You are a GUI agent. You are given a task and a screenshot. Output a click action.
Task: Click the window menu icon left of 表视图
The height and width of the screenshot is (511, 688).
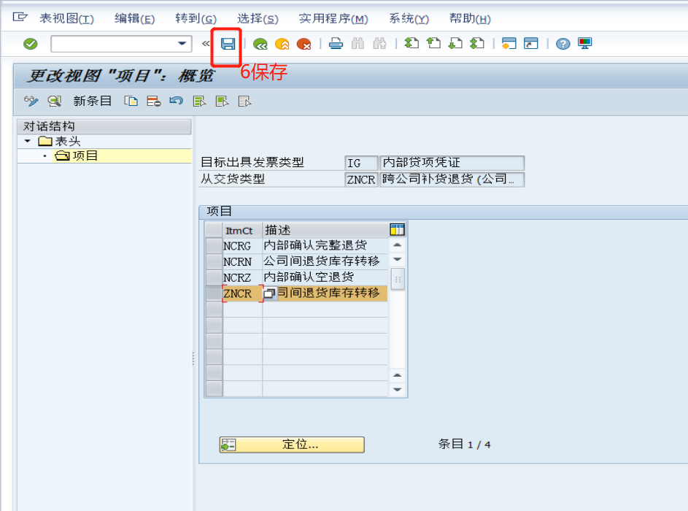point(20,17)
